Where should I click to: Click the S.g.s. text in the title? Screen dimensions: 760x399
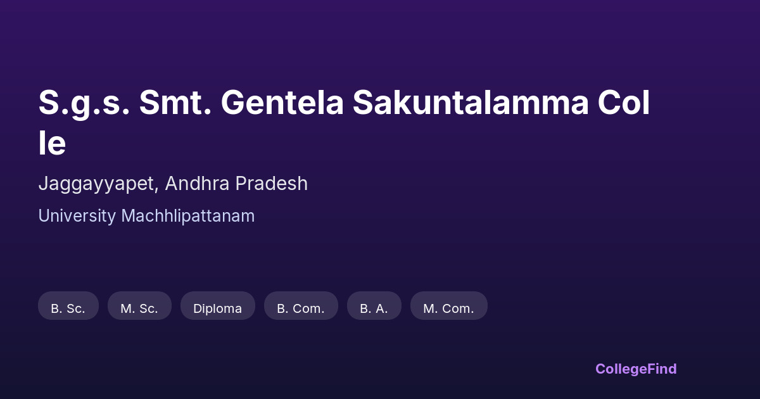click(x=84, y=103)
